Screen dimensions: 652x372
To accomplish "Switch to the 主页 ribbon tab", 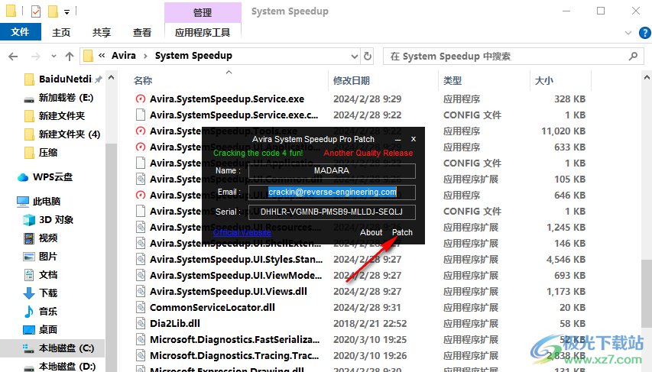I will [61, 32].
